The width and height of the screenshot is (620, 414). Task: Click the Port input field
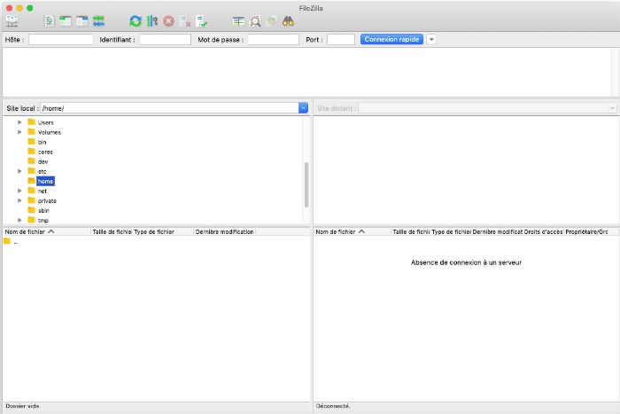click(341, 40)
